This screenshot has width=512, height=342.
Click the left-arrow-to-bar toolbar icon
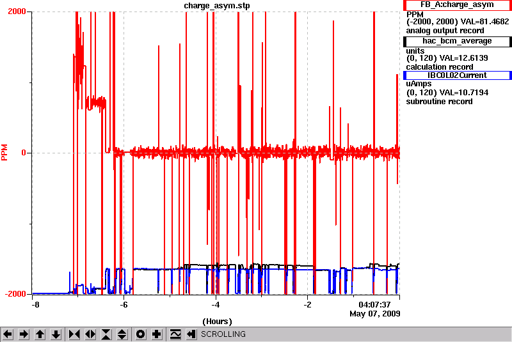tap(191, 334)
